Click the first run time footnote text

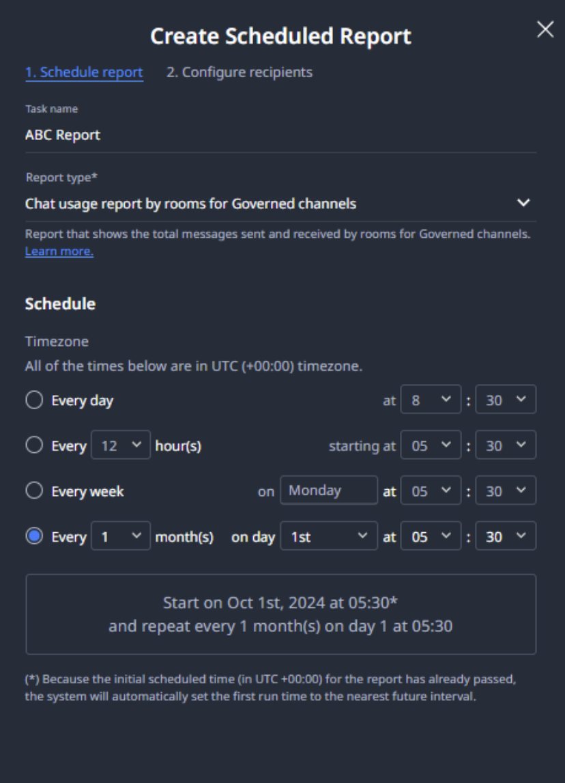(x=271, y=687)
